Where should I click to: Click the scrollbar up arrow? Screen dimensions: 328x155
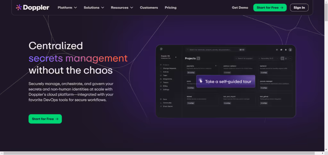point(326,2)
